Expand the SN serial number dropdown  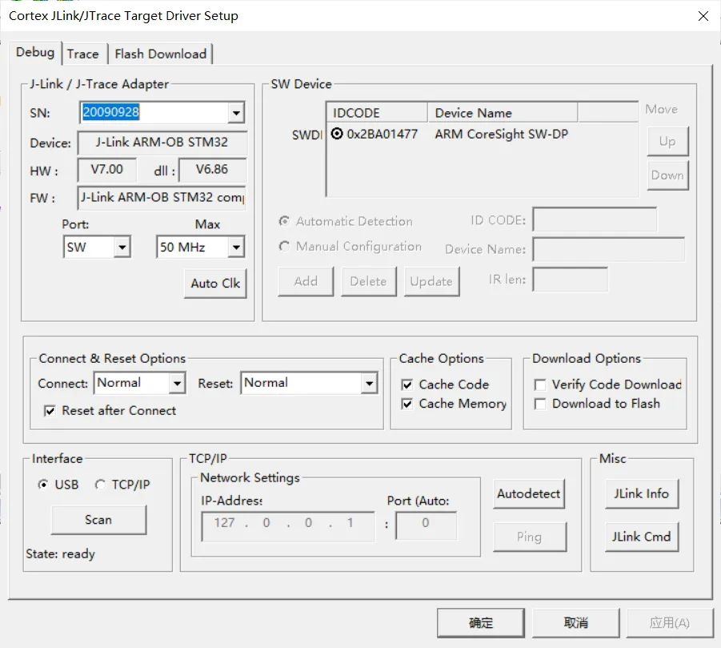pos(236,112)
